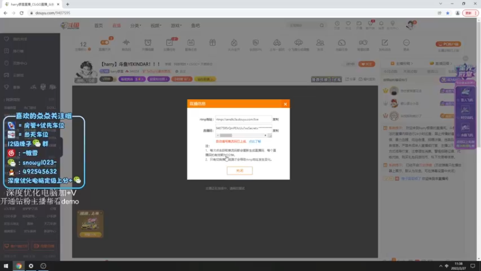The image size is (481, 271).
Task: Open the heart follow-list icon in header
Action: [348, 23]
